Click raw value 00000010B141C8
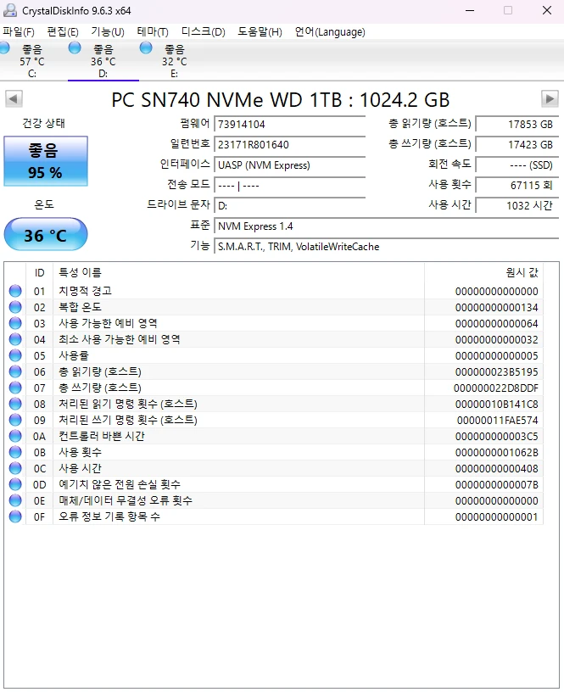 (496, 404)
